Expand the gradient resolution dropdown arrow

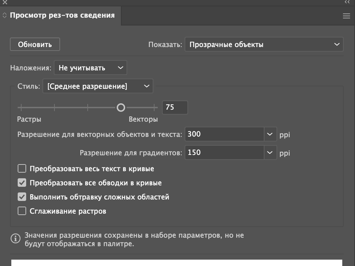[269, 153]
